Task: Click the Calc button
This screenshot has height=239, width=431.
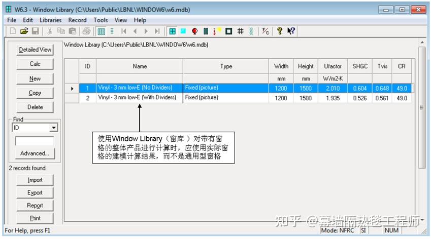Action: click(35, 64)
